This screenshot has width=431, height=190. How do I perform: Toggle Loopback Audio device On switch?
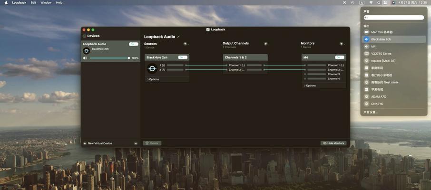pos(134,44)
